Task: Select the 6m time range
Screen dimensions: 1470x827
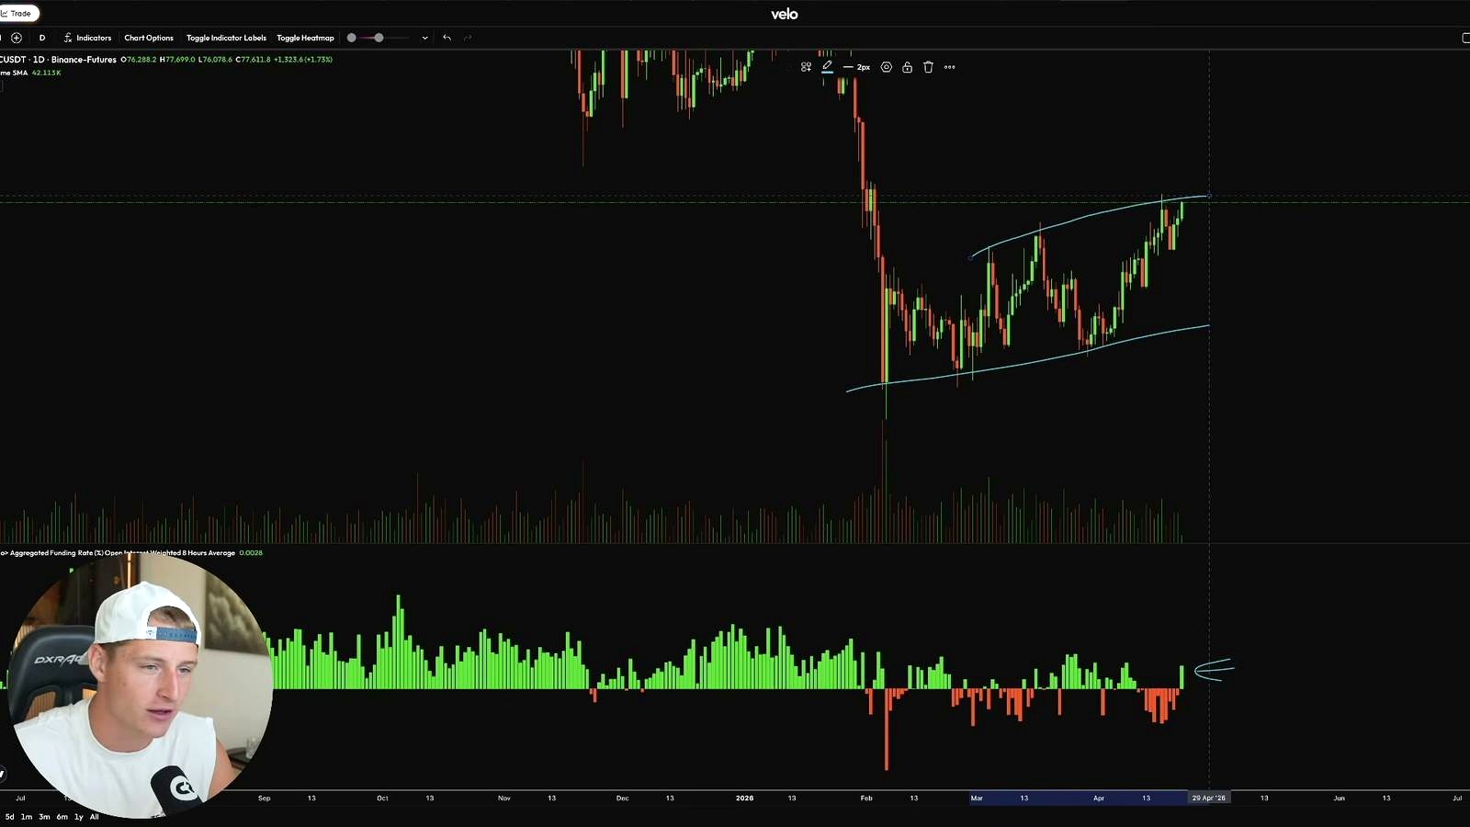Action: pos(62,817)
